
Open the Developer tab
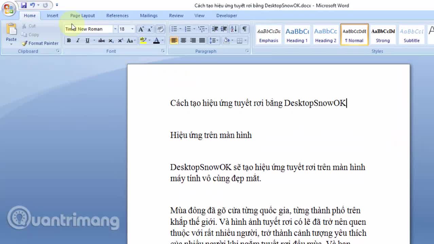(227, 16)
